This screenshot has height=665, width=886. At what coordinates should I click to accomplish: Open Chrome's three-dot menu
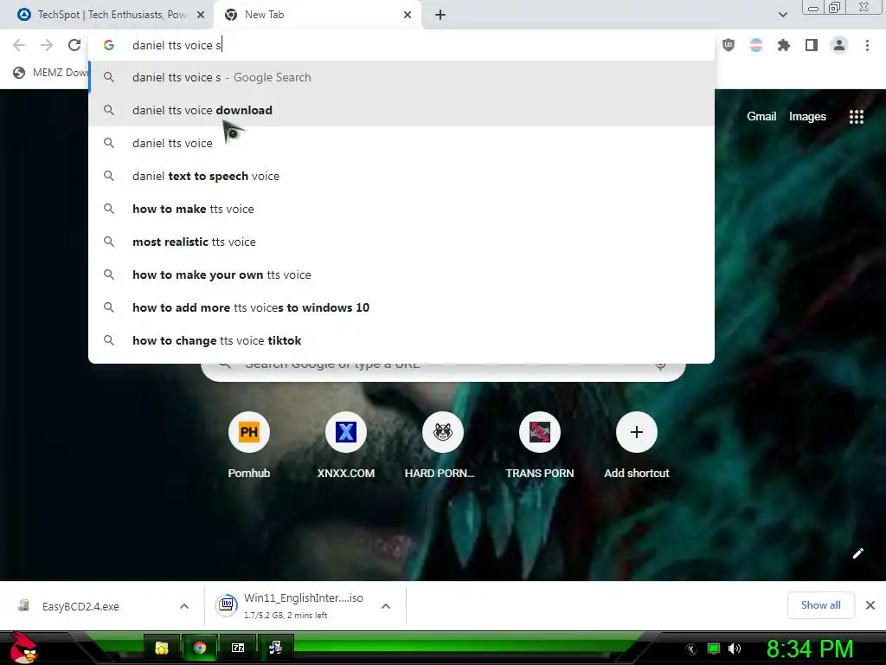867,45
